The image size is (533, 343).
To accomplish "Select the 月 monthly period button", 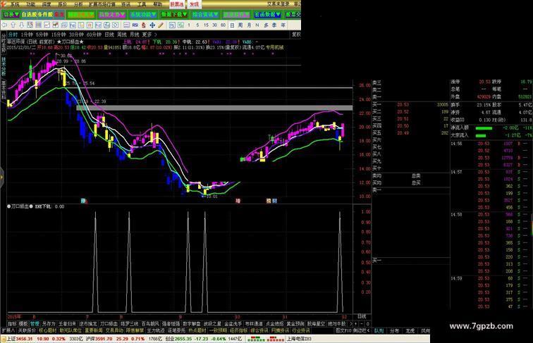I will tap(249, 25).
